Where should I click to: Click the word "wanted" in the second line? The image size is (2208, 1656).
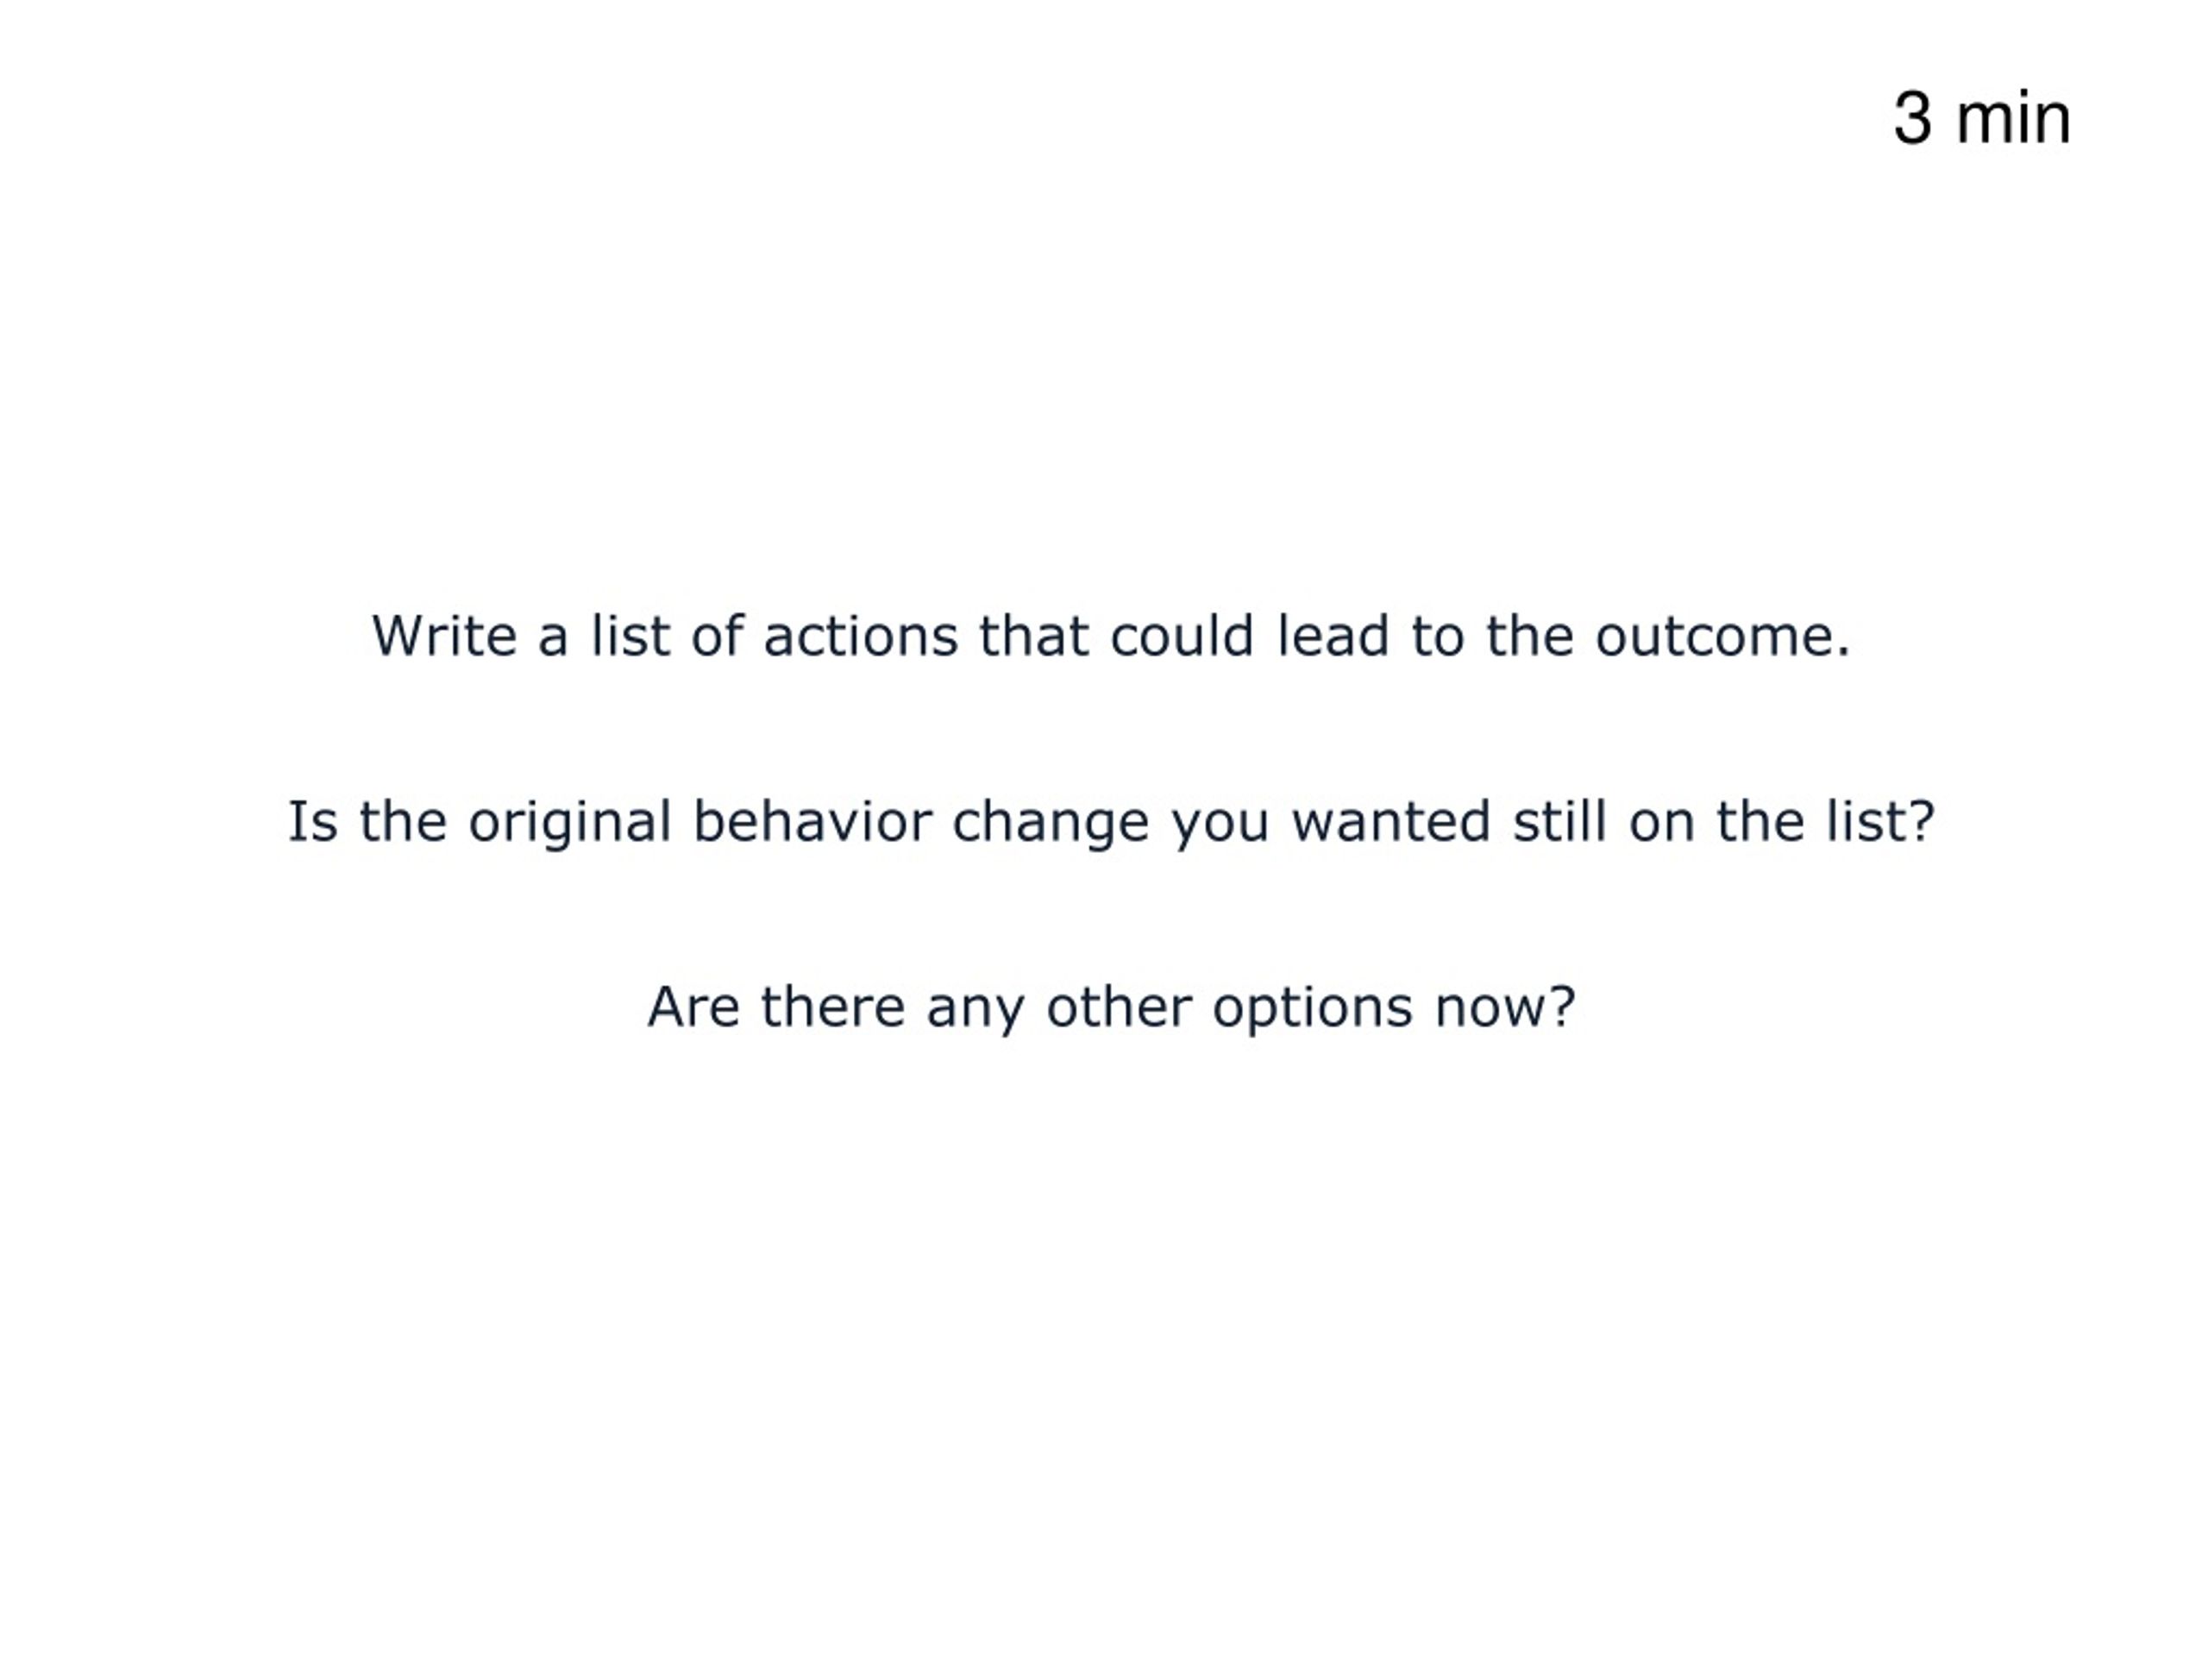(1390, 821)
